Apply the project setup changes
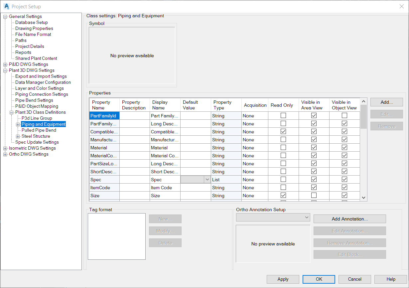The height and width of the screenshot is (288, 409). click(x=283, y=279)
